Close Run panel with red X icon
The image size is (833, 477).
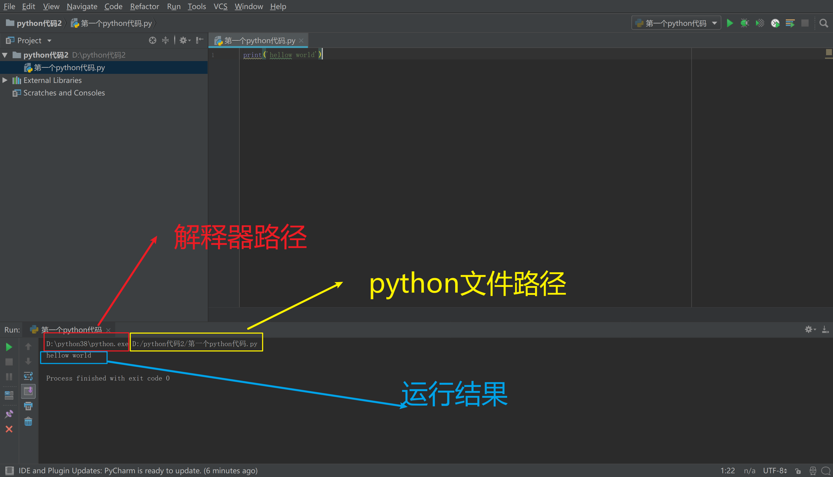(9, 429)
